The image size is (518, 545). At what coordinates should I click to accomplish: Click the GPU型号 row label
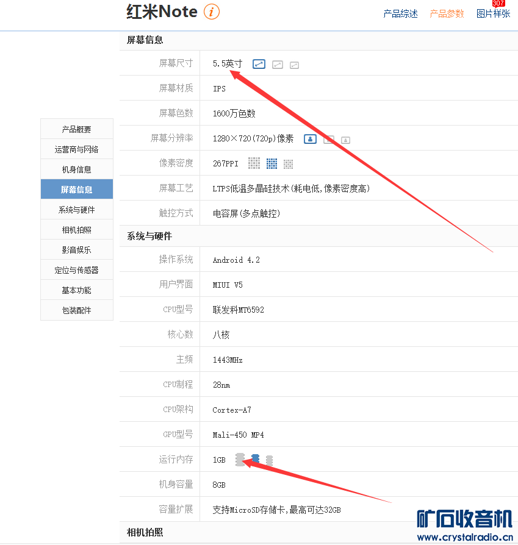(x=178, y=435)
